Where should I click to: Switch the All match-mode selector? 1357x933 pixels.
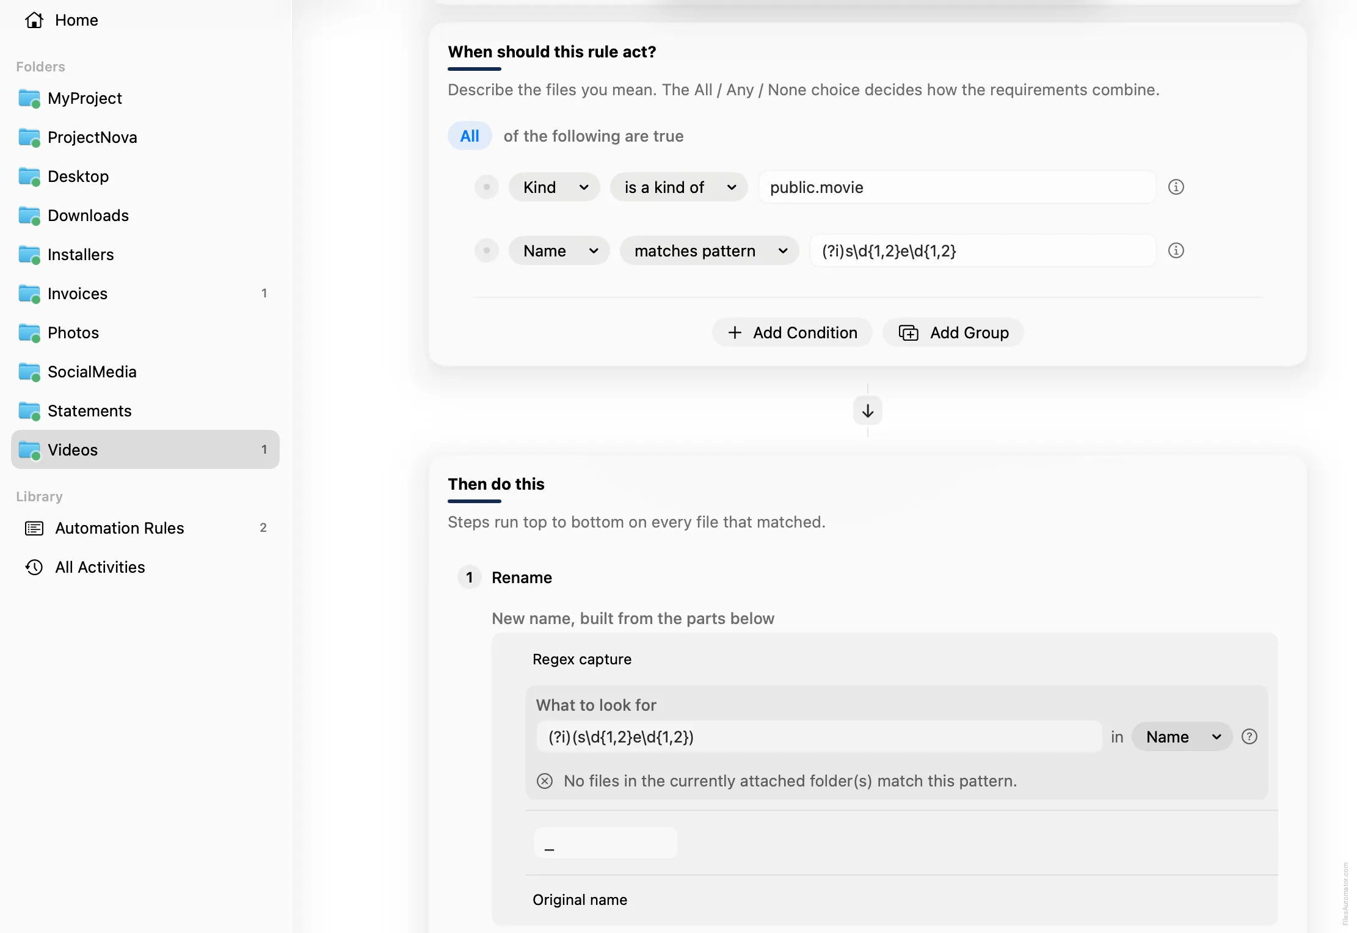tap(470, 136)
